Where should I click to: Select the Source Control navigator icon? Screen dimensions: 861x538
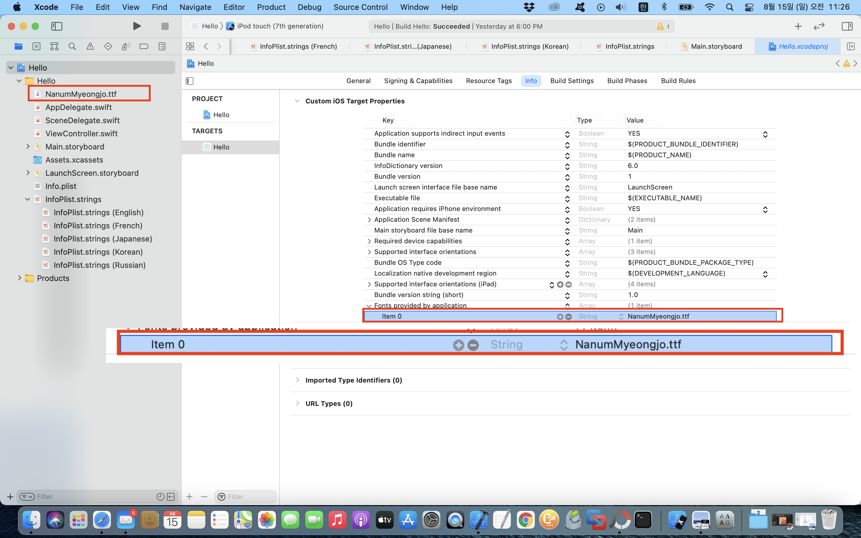36,46
